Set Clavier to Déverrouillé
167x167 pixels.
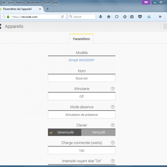point(65,132)
